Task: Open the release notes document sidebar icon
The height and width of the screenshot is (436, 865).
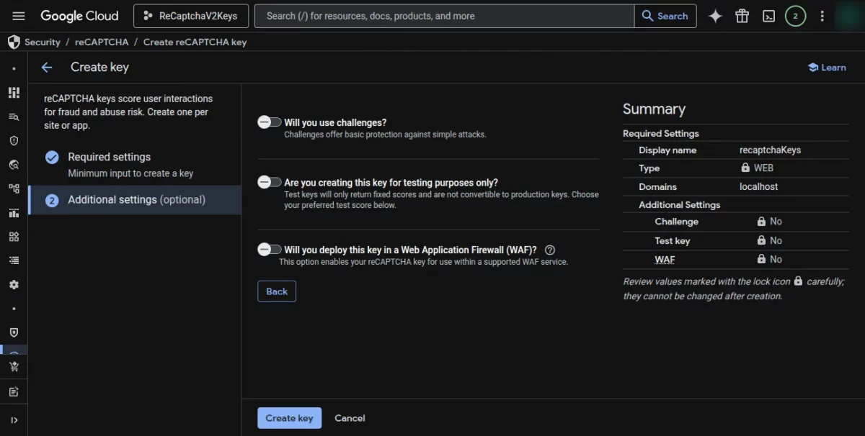Action: 14,392
